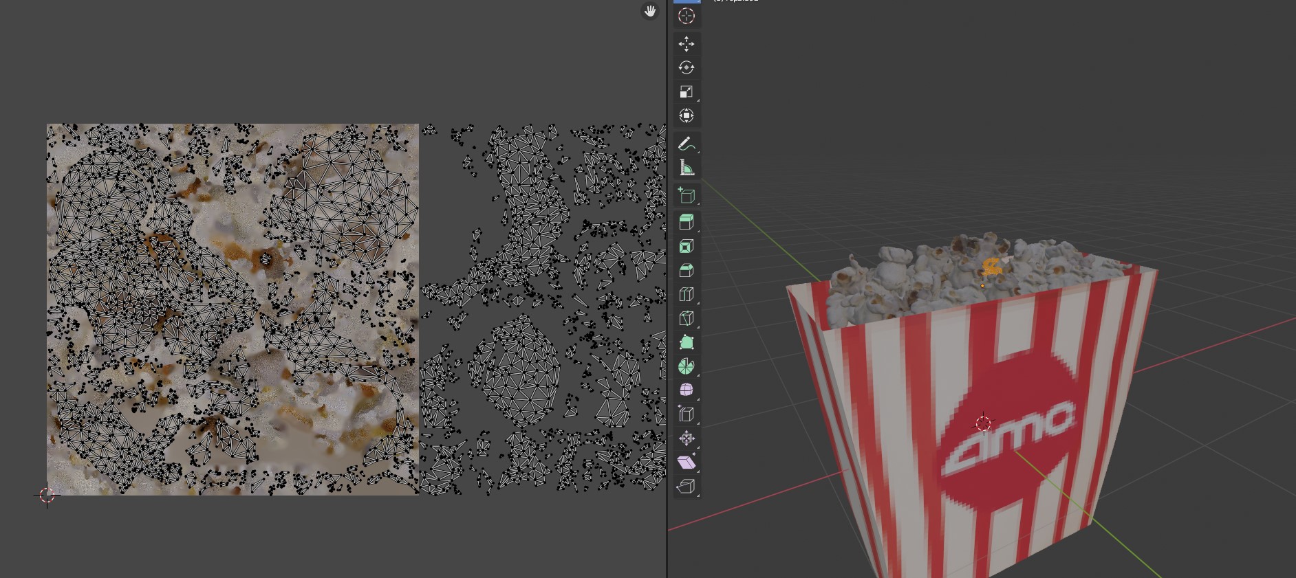Activate the Move tool

[x=686, y=44]
